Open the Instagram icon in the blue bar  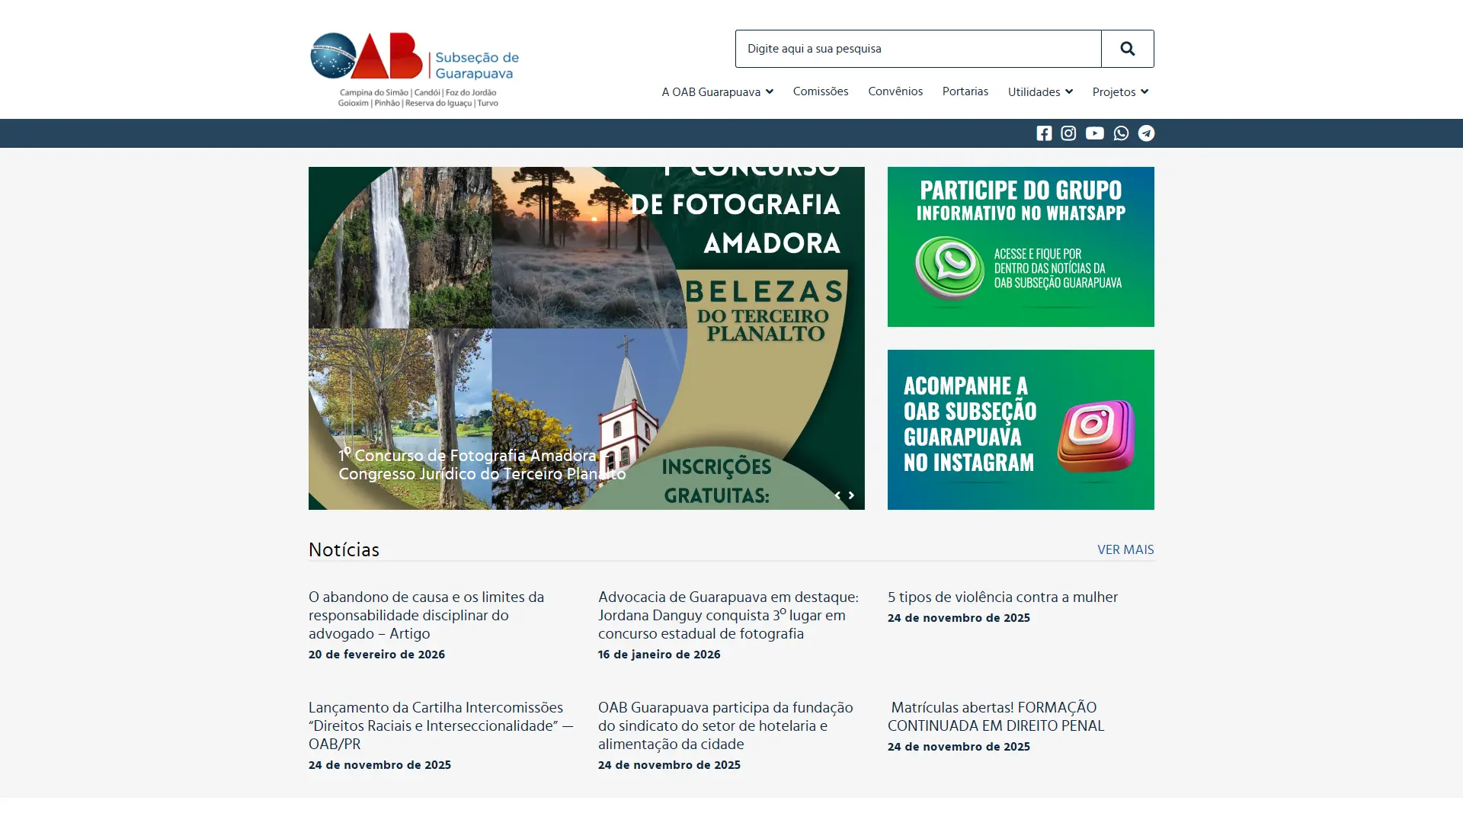(1068, 133)
